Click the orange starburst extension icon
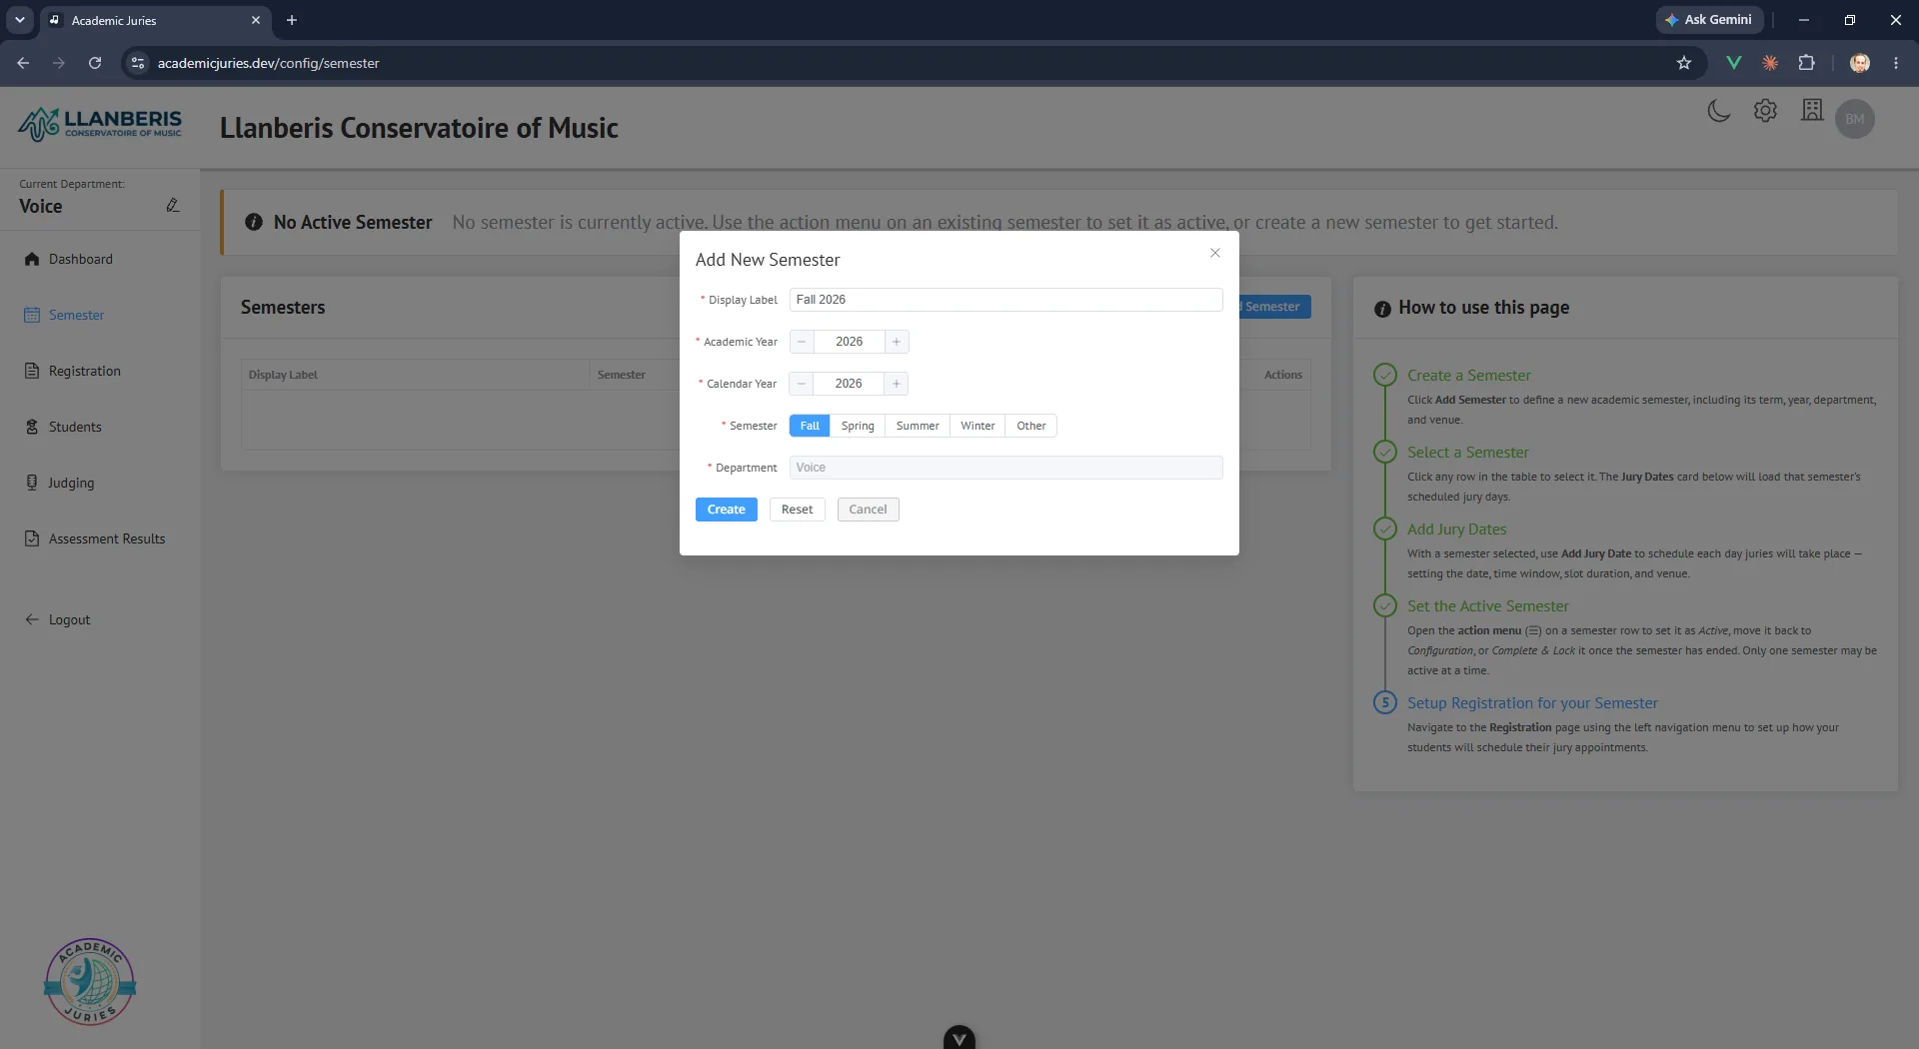 point(1770,63)
